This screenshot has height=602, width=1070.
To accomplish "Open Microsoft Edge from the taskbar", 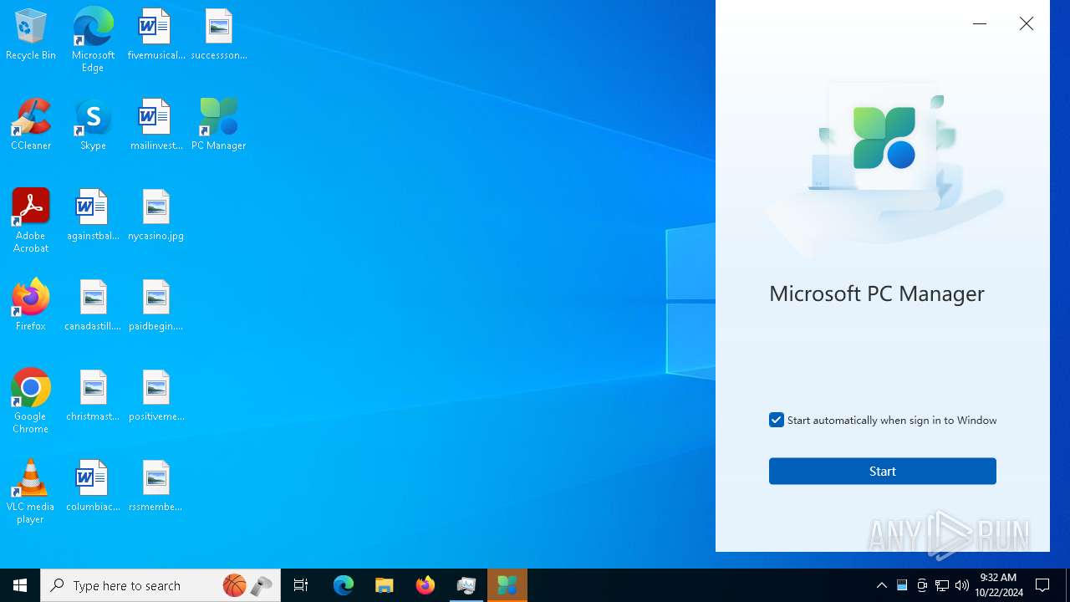I will pyautogui.click(x=344, y=585).
